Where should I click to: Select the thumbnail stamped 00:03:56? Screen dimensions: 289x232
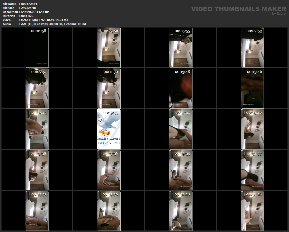pos(109,48)
